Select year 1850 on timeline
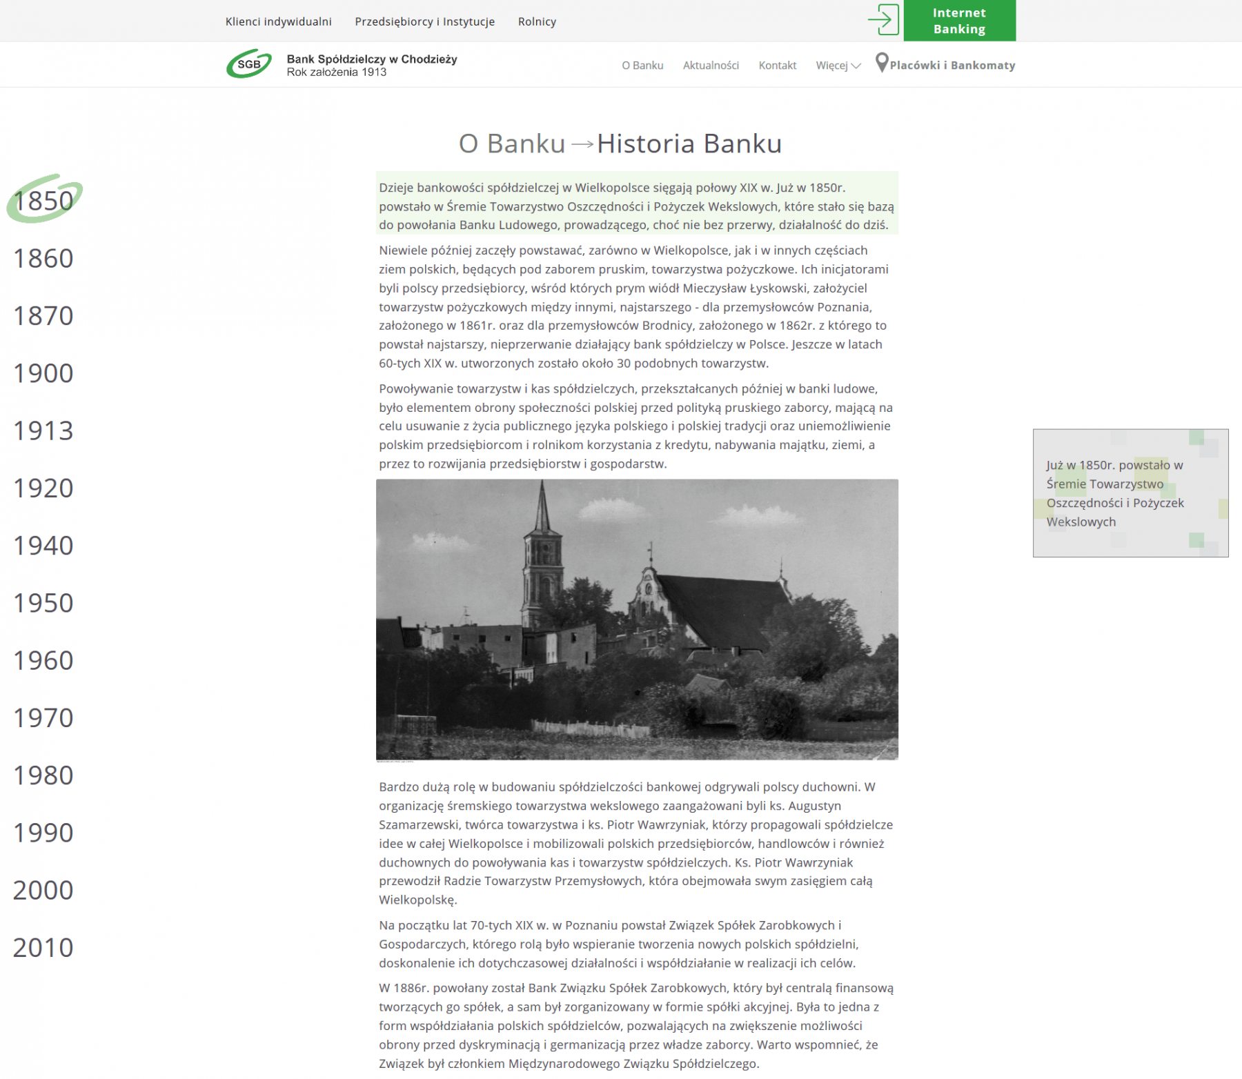 coord(43,201)
